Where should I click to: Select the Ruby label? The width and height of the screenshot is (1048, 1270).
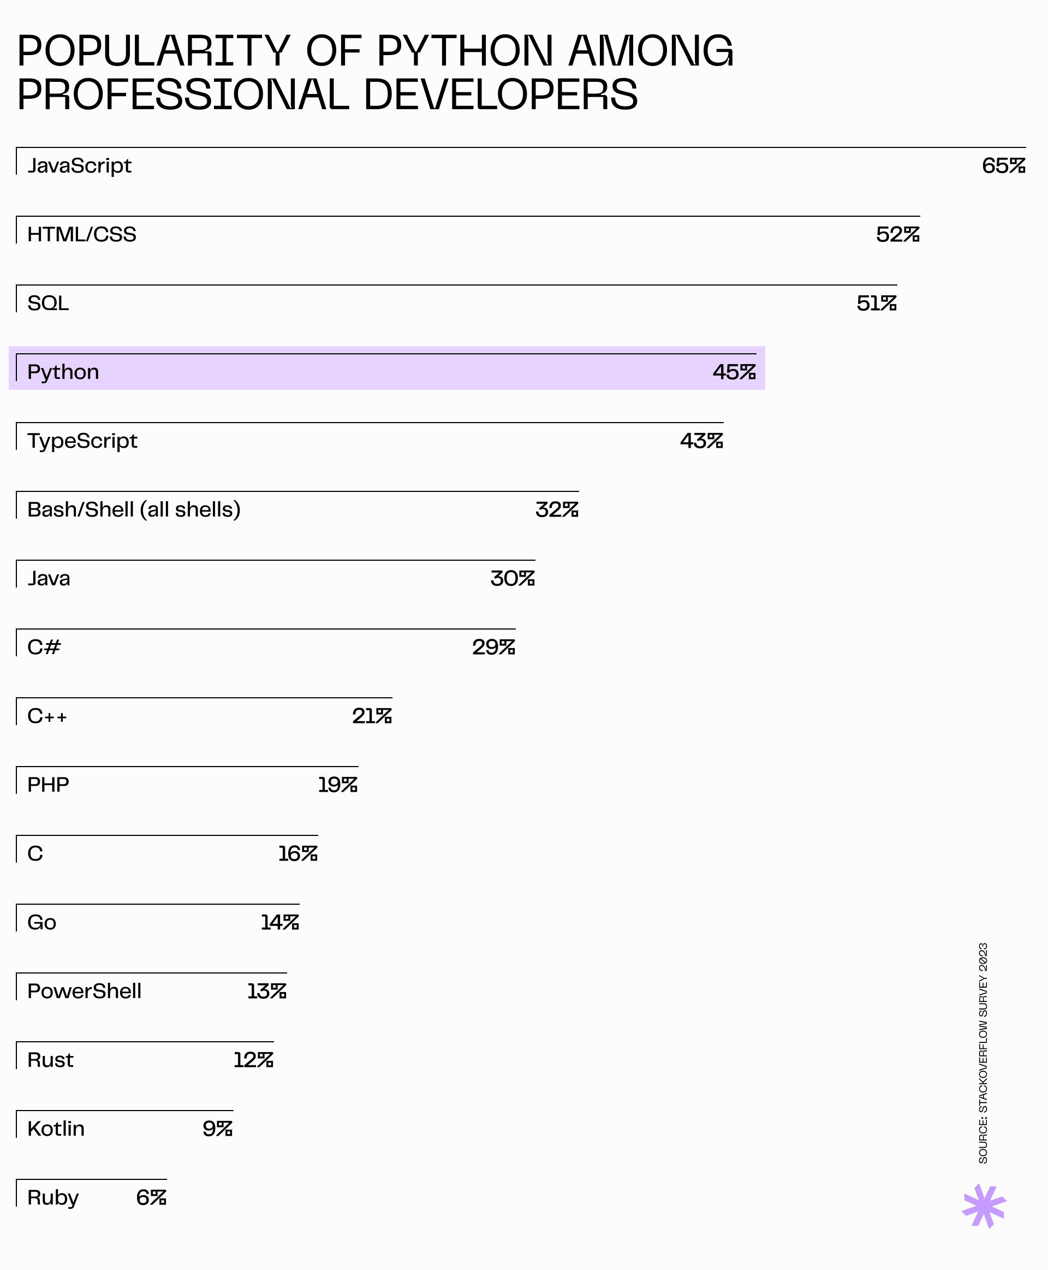coord(52,1197)
